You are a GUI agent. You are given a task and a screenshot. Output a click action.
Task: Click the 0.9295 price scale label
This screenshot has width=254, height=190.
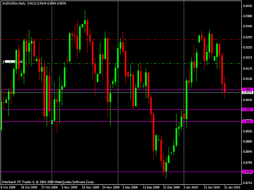pos(247,37)
